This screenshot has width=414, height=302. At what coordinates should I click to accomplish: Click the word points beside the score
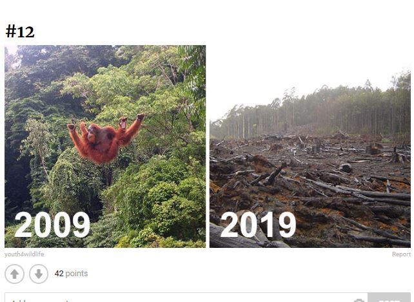[77, 274]
